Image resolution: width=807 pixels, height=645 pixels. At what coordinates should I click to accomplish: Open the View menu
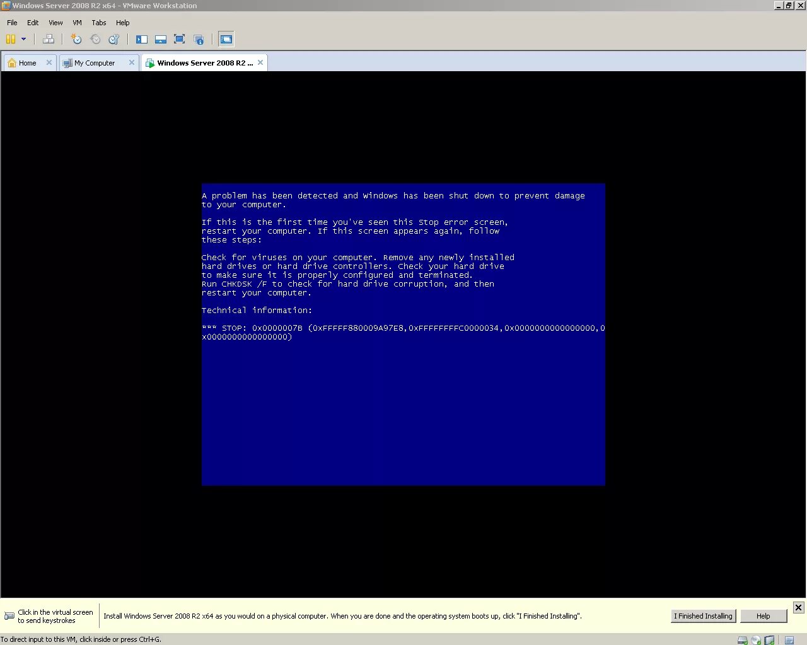pyautogui.click(x=55, y=23)
